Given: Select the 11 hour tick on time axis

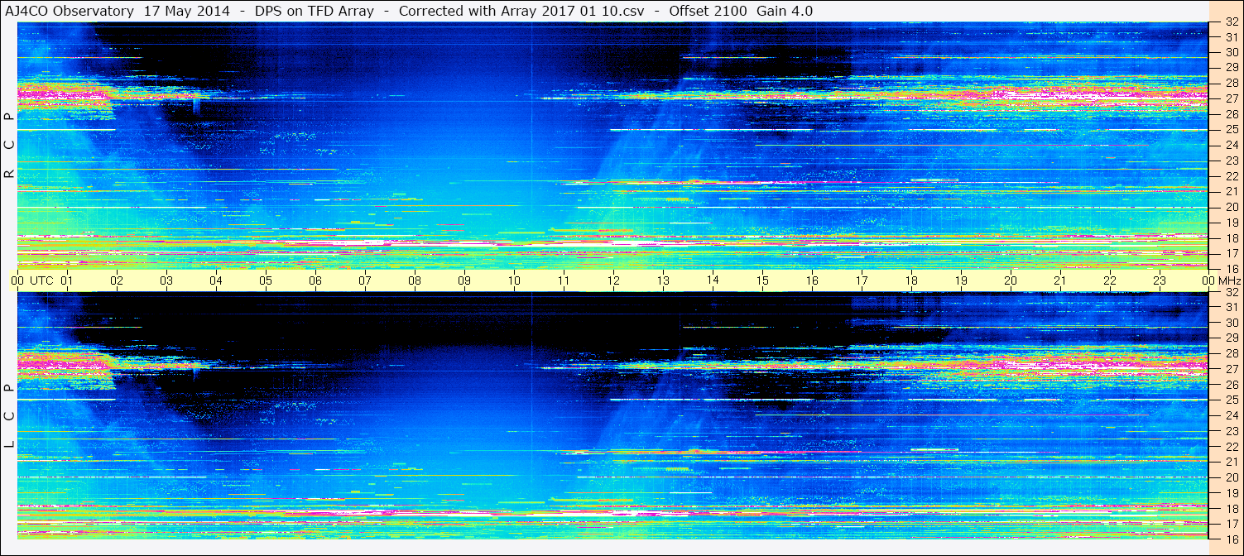Looking at the screenshot, I should pos(564,280).
